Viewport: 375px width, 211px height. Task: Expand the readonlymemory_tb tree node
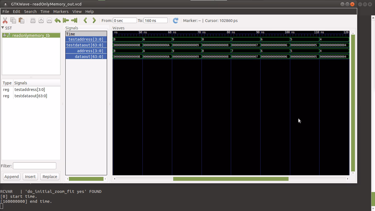click(x=4, y=35)
